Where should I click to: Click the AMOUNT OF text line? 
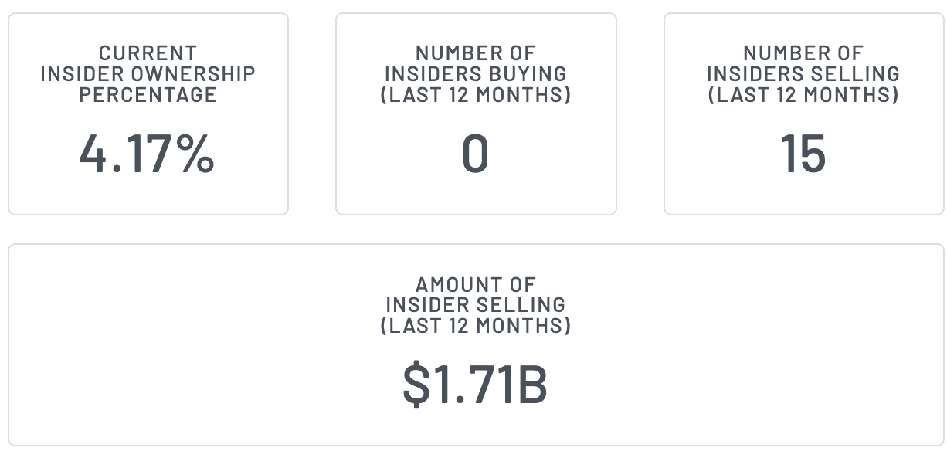475,284
